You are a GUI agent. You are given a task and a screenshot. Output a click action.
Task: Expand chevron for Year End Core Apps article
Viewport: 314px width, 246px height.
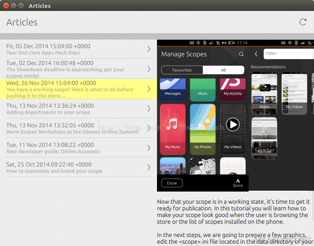(x=149, y=49)
